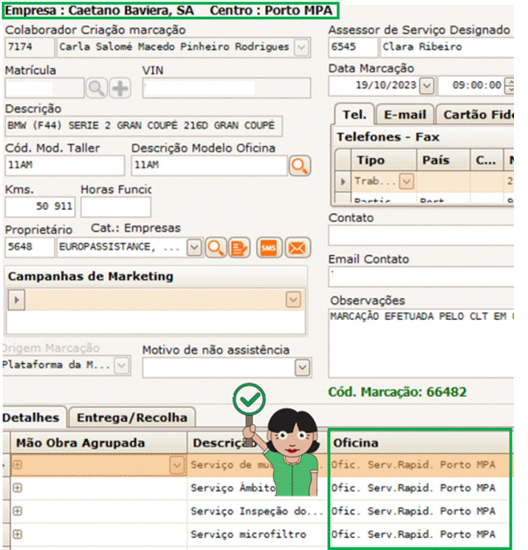
Task: Click the Proprietário code field 5648
Action: pos(30,248)
